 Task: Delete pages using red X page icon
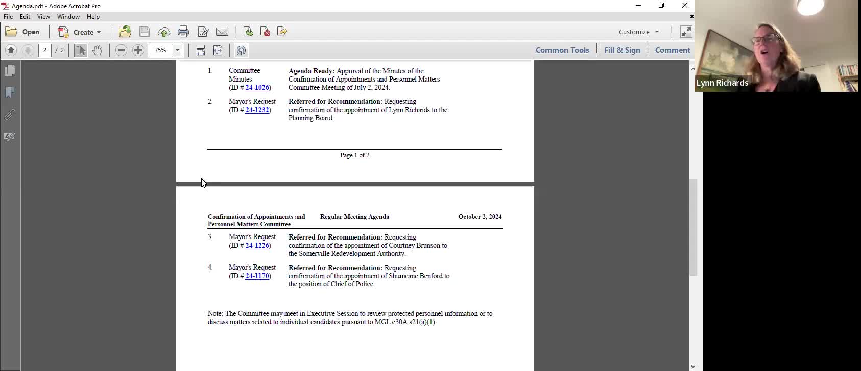pos(265,32)
